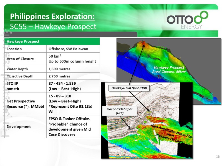Click the page number 16
This screenshot has width=222, height=166.
point(218,157)
